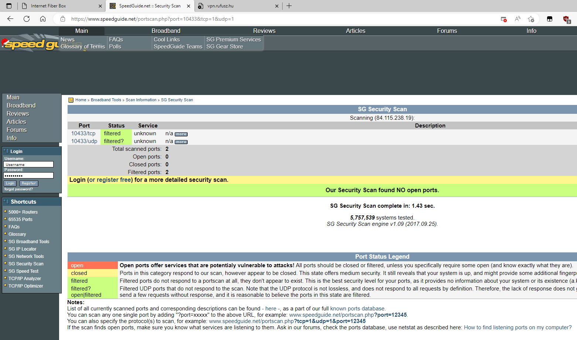
Task: Add page to favorites star icon
Action: click(531, 19)
